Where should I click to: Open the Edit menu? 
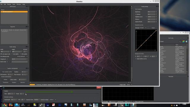pyautogui.click(x=5, y=4)
